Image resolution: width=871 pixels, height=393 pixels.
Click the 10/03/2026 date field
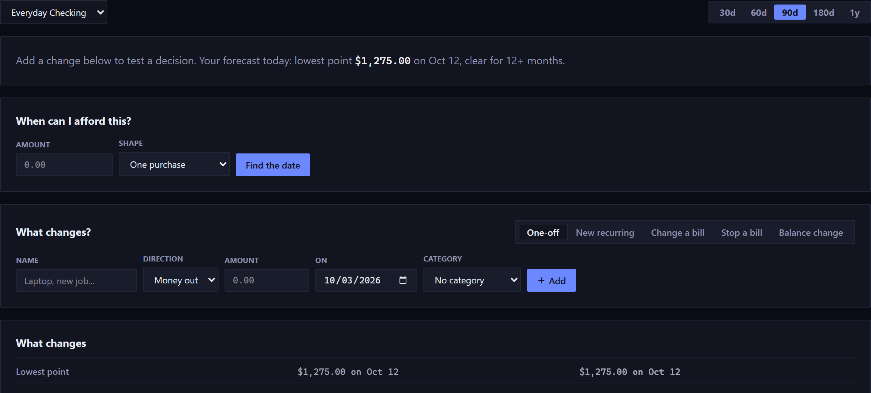366,280
